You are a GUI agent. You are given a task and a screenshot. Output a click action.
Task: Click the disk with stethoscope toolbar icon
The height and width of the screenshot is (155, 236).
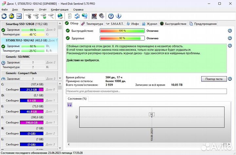pos(28,16)
